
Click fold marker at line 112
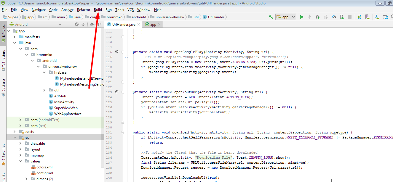pos(122,37)
